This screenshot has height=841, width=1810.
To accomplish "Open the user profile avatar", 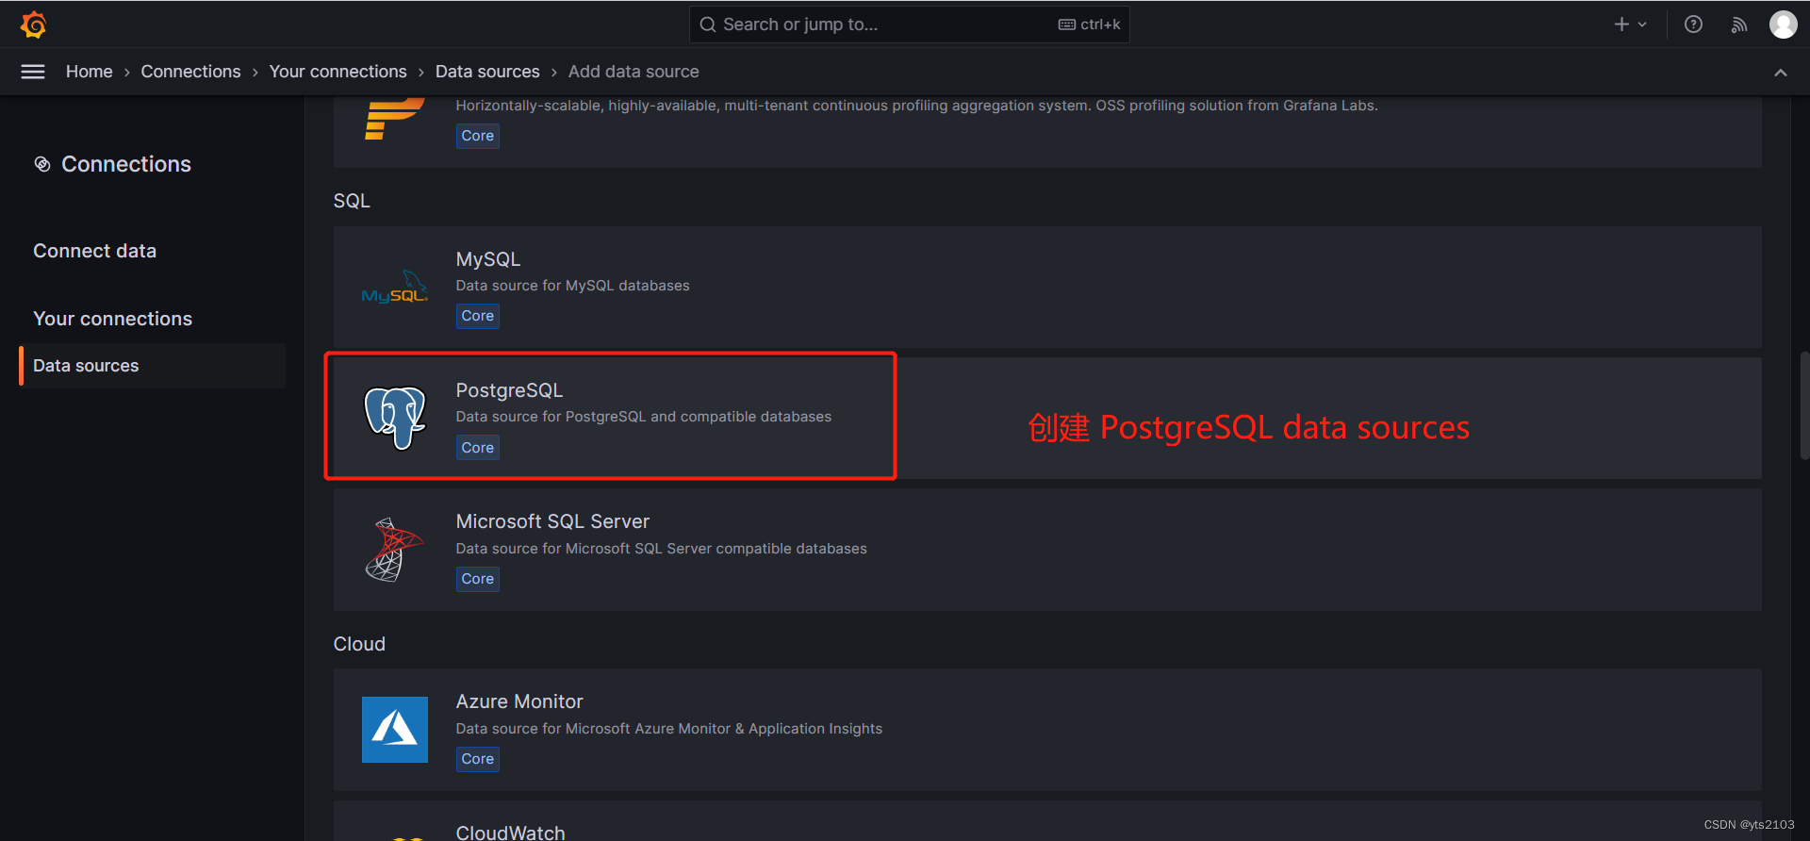I will click(x=1783, y=25).
